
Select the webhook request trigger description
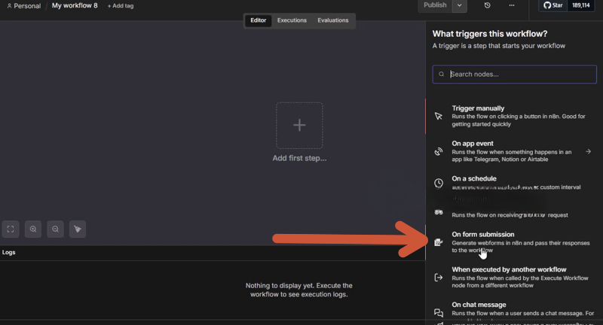click(510, 215)
